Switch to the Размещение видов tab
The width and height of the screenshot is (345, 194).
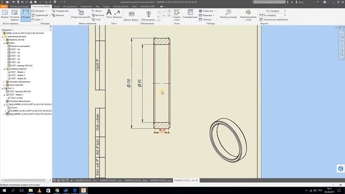[19, 6]
